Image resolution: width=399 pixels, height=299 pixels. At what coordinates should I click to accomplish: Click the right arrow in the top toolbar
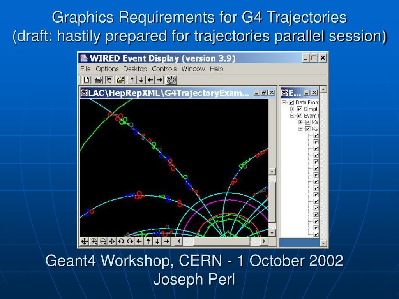[x=159, y=80]
